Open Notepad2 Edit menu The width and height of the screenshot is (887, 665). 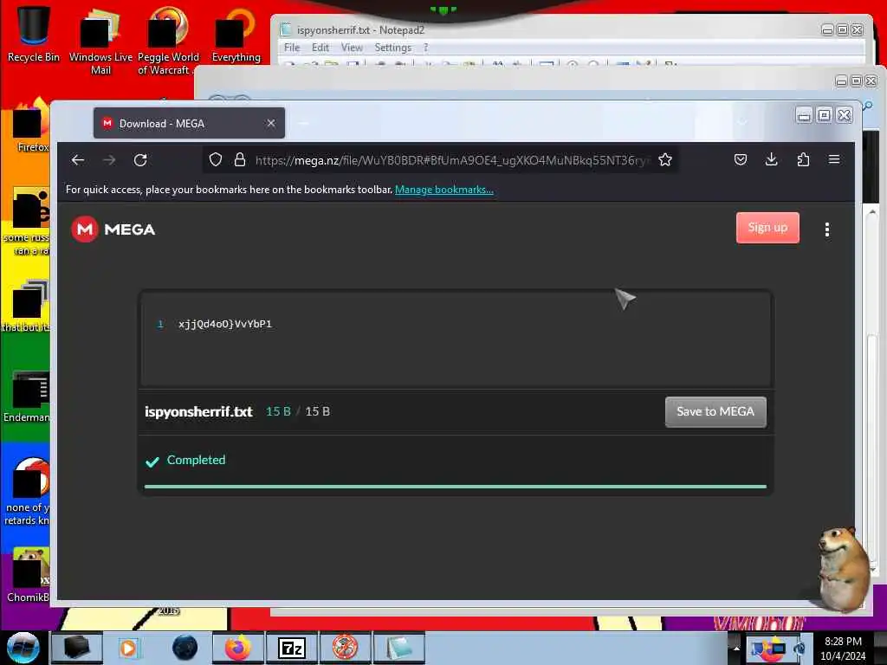320,48
